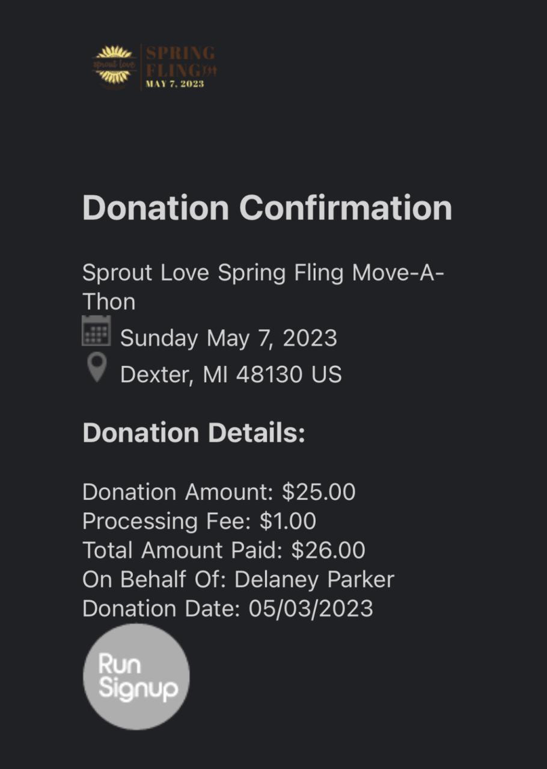Select the Donation Confirmation heading

267,208
